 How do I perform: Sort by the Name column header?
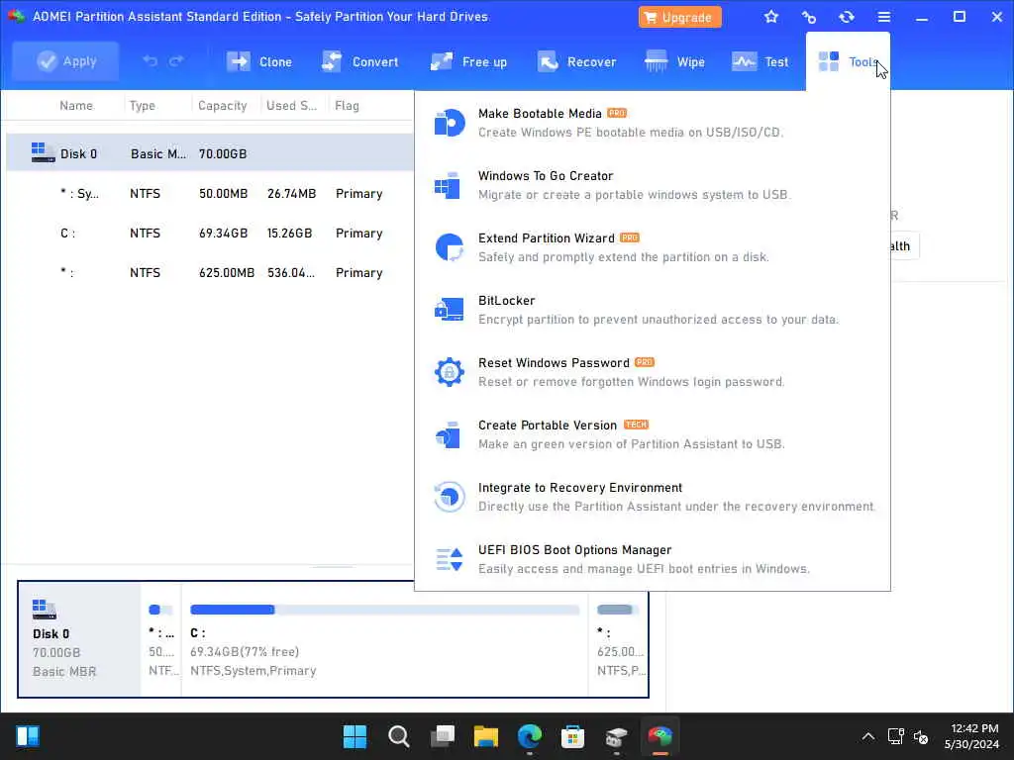coord(76,105)
